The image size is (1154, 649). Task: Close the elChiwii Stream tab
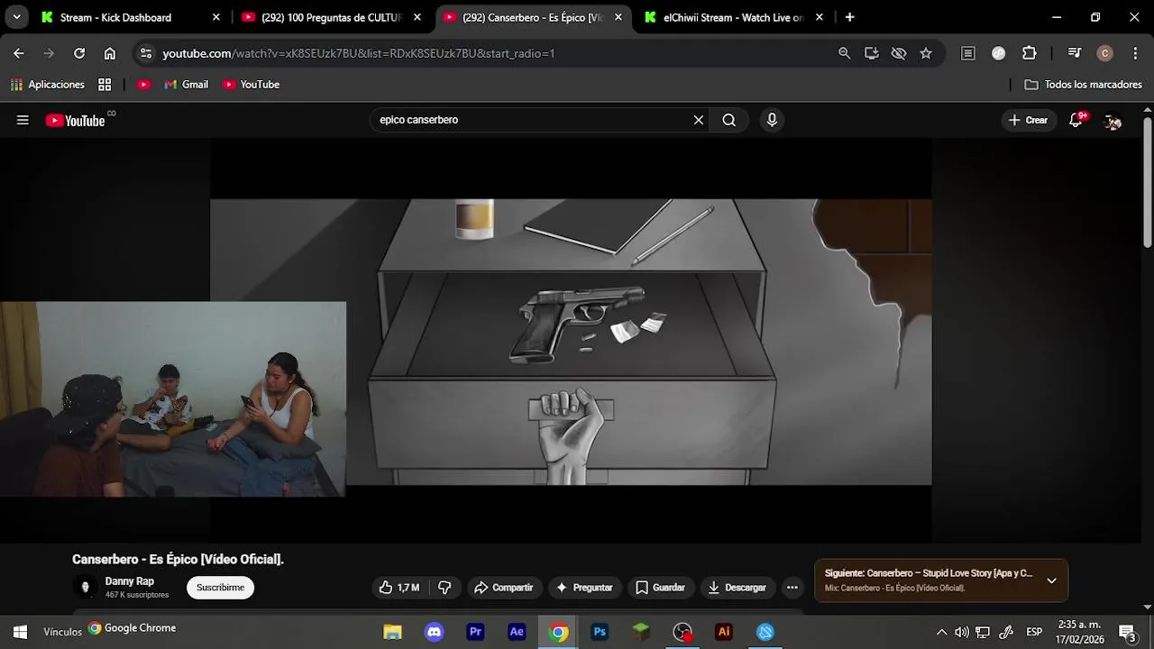pyautogui.click(x=819, y=17)
